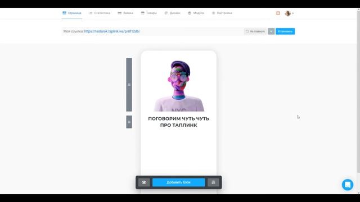The width and height of the screenshot is (360, 202).
Task: Open the Страница tab
Action: click(72, 13)
